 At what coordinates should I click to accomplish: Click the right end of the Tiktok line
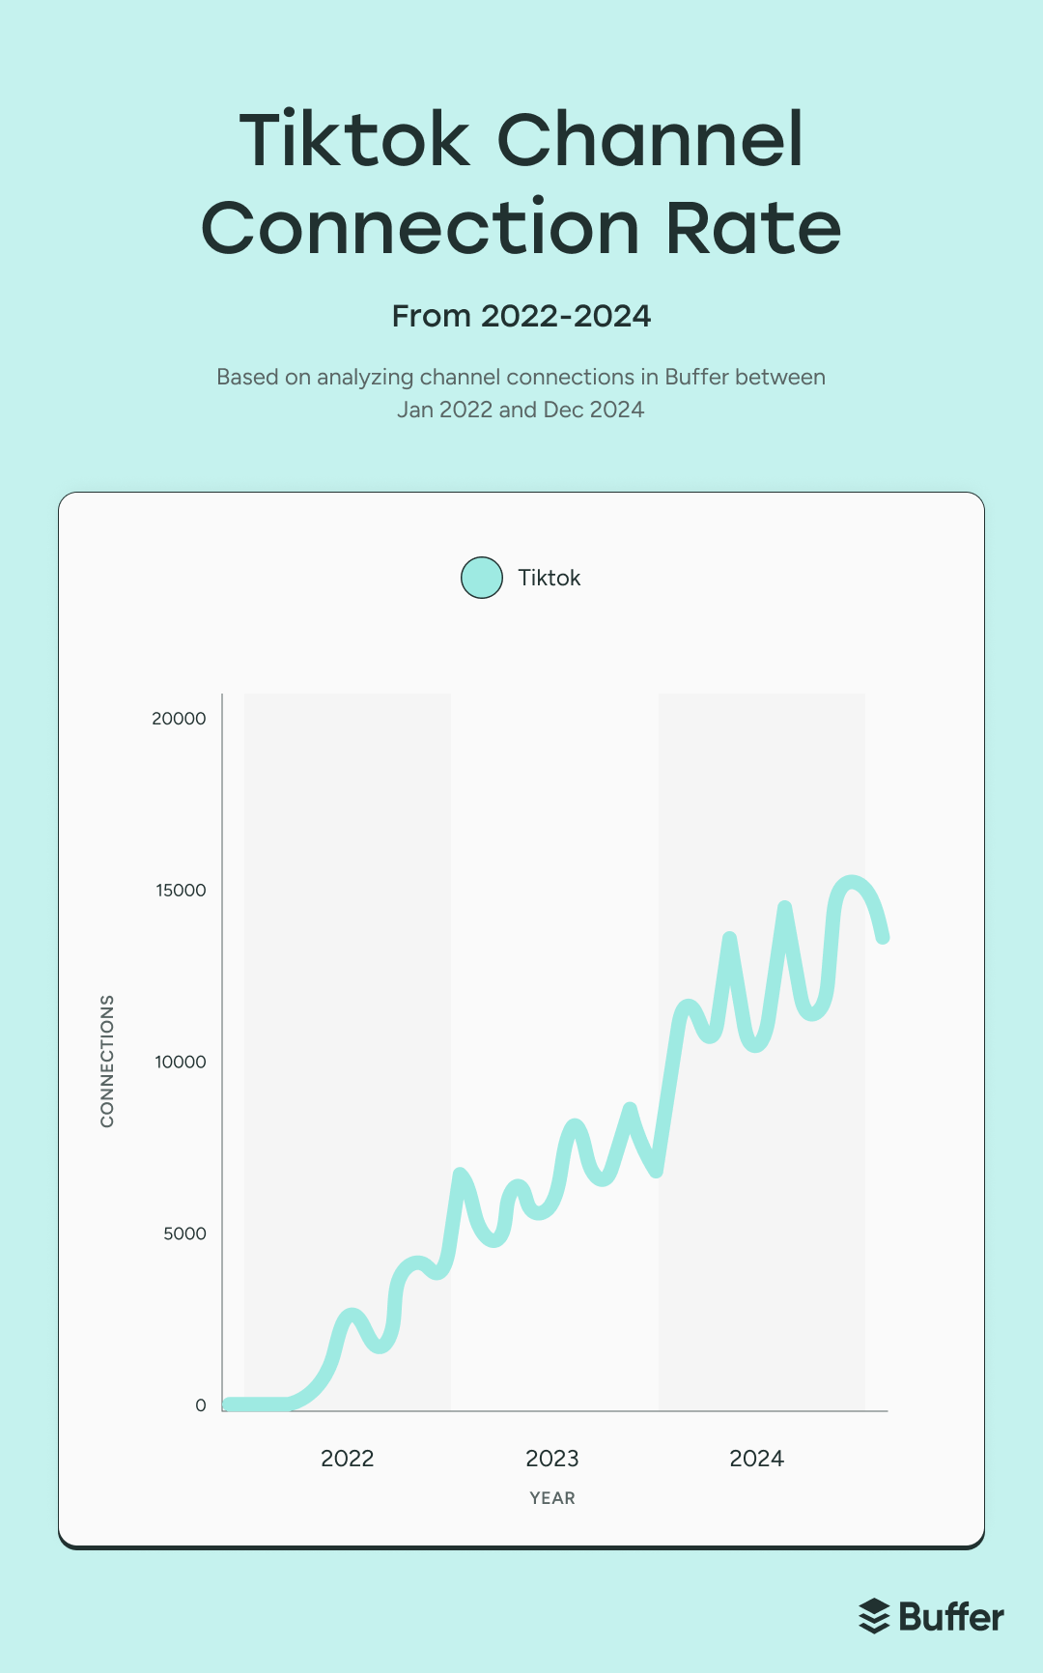(x=883, y=936)
